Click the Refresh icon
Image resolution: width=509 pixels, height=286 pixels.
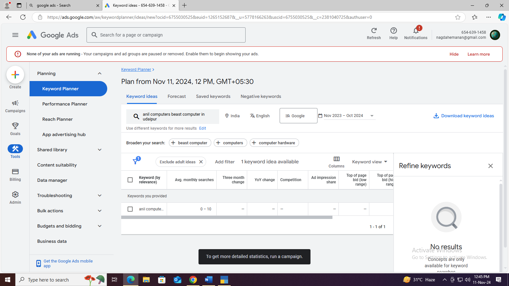pos(374,31)
